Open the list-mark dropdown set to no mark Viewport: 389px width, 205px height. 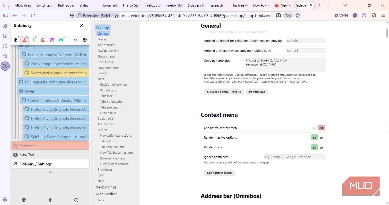pyautogui.click(x=305, y=51)
